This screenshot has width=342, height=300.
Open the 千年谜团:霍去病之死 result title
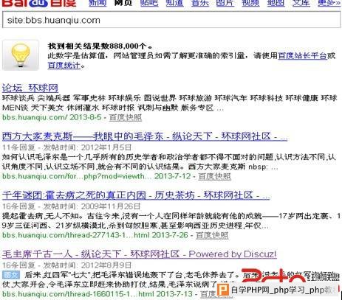tap(136, 195)
